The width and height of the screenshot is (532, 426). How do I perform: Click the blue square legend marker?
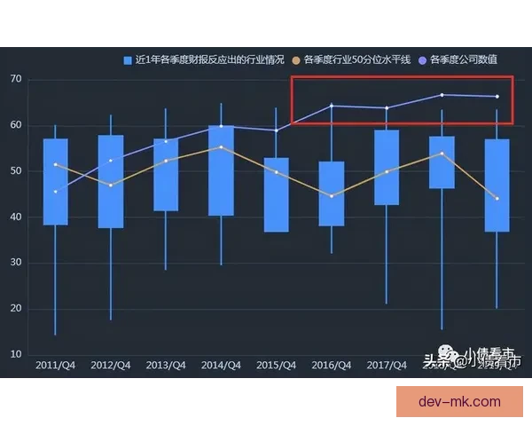(x=128, y=60)
